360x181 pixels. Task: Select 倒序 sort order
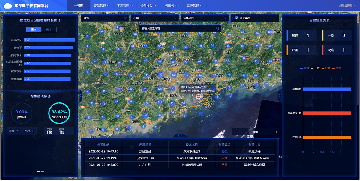point(49,30)
